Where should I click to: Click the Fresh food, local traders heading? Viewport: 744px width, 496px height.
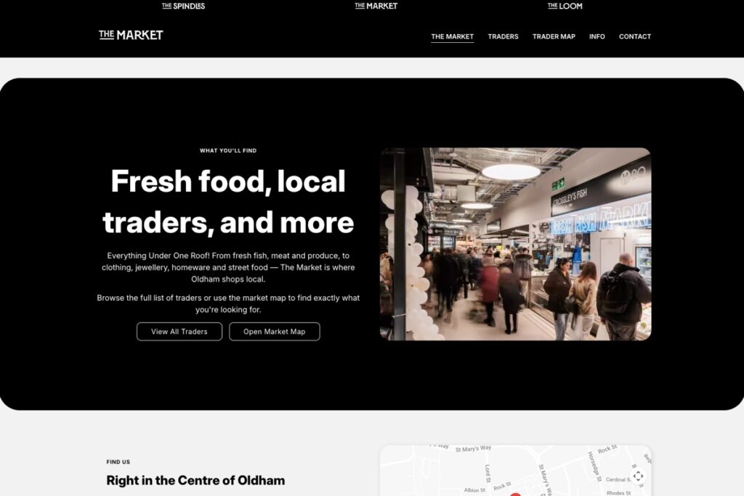[228, 202]
